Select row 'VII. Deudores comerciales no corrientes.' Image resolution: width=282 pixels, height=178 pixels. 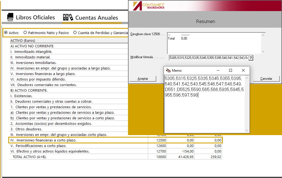69,85
